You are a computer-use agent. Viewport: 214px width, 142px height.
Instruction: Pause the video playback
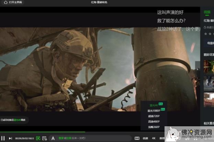[x=3, y=138]
